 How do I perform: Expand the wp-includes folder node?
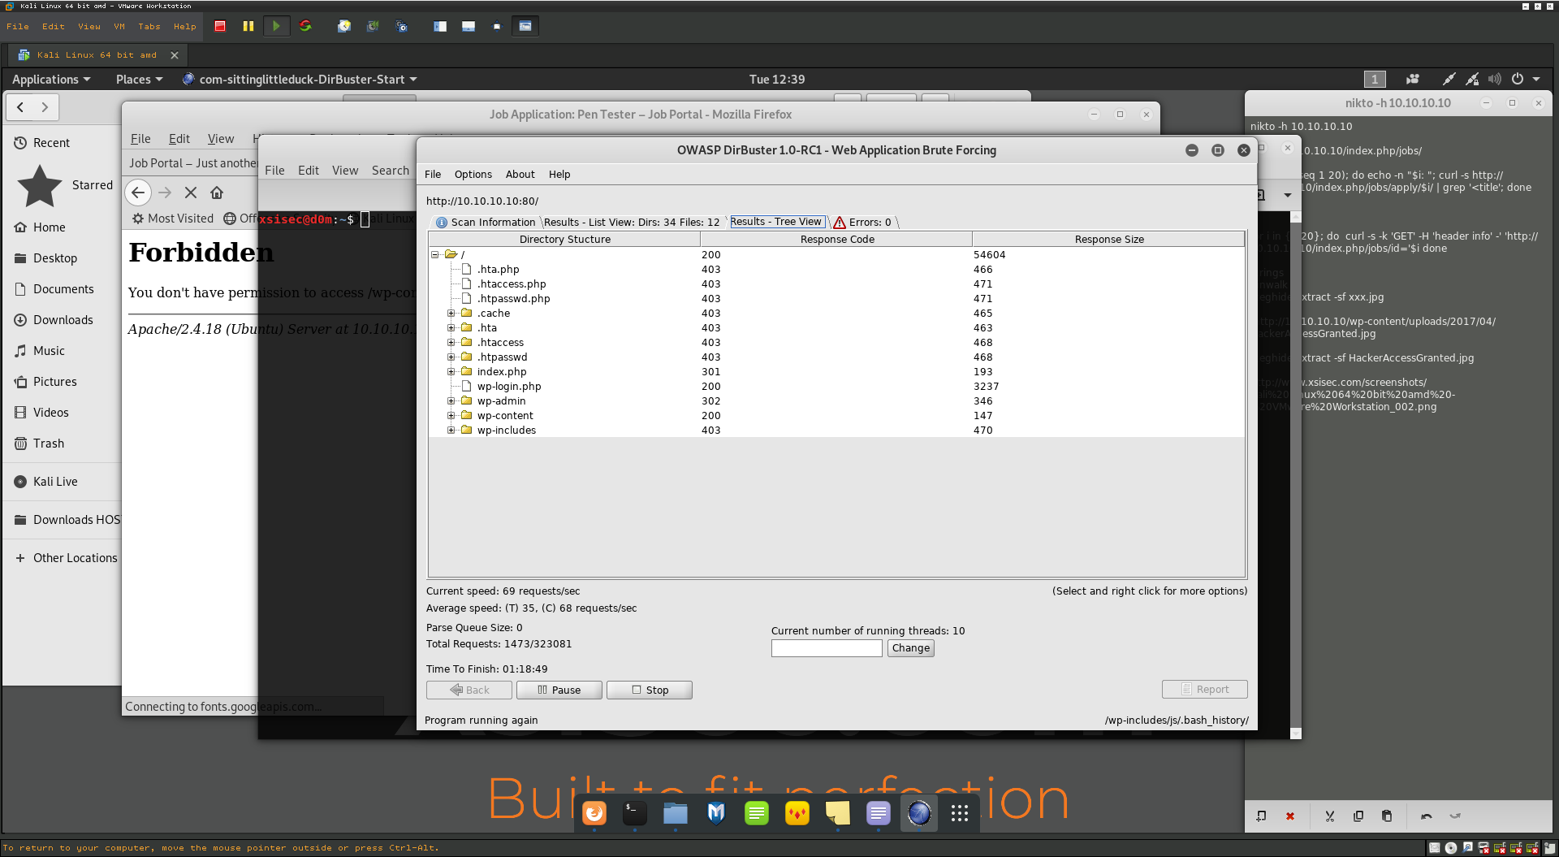(x=451, y=430)
